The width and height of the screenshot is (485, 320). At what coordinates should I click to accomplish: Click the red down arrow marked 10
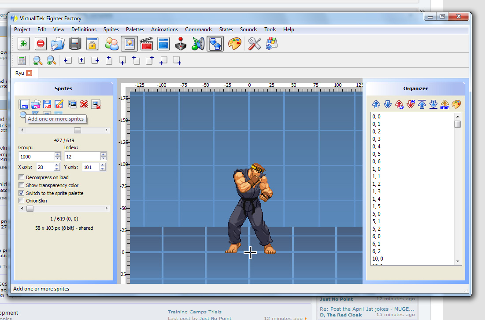[411, 104]
